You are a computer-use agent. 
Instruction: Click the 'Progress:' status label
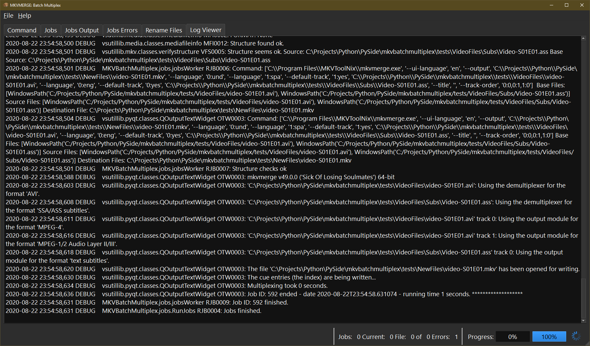[481, 337]
